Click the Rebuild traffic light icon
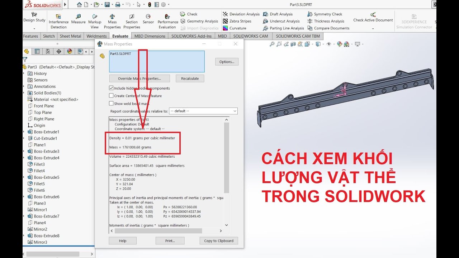This screenshot has height=258, width=459. tap(150, 5)
